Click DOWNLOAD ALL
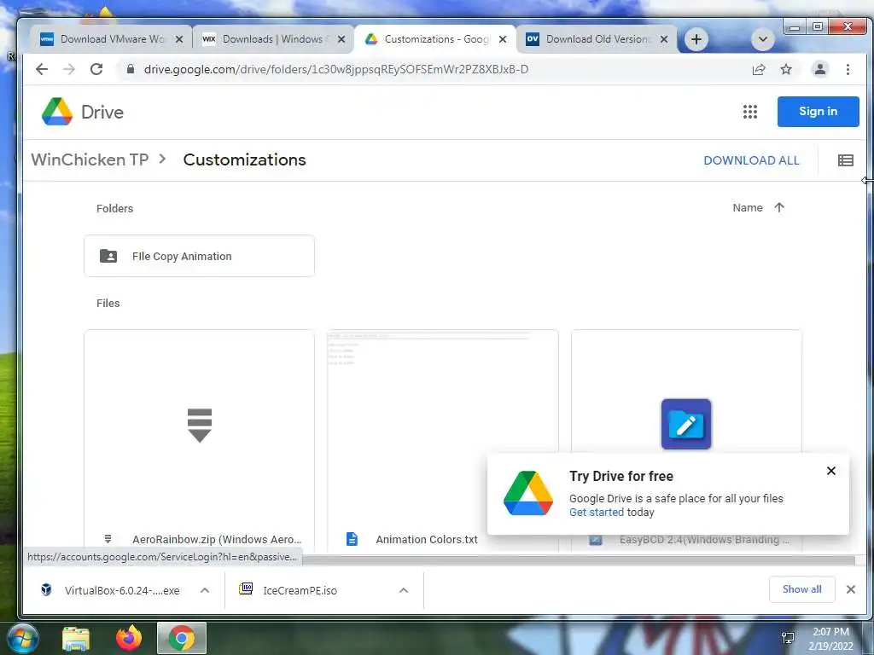Image resolution: width=874 pixels, height=655 pixels. coord(751,160)
